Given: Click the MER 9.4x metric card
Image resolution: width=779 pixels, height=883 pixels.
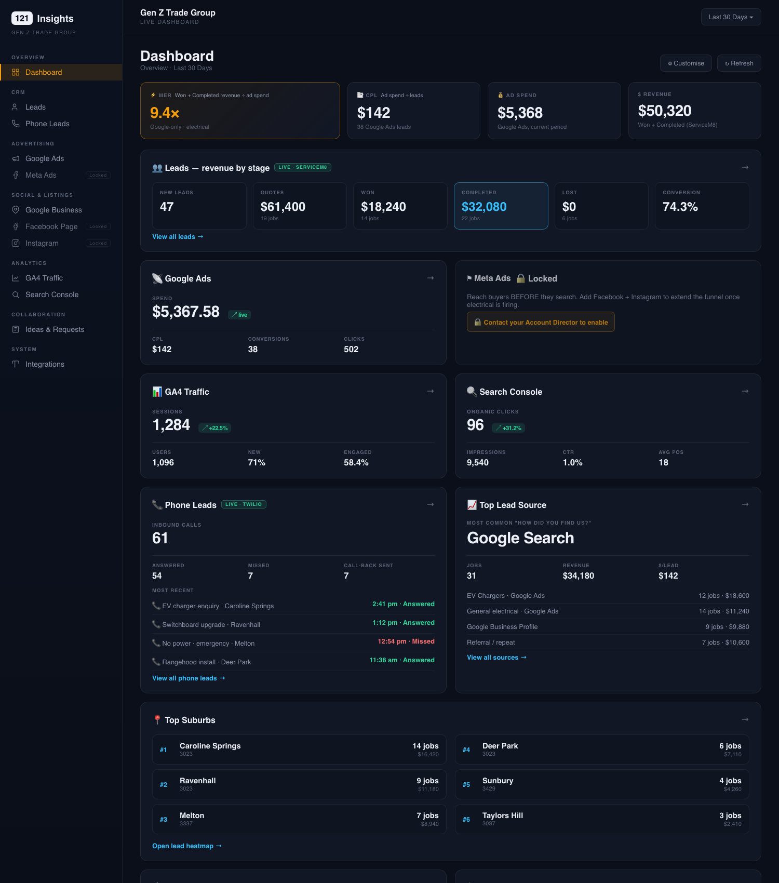Looking at the screenshot, I should click(240, 111).
